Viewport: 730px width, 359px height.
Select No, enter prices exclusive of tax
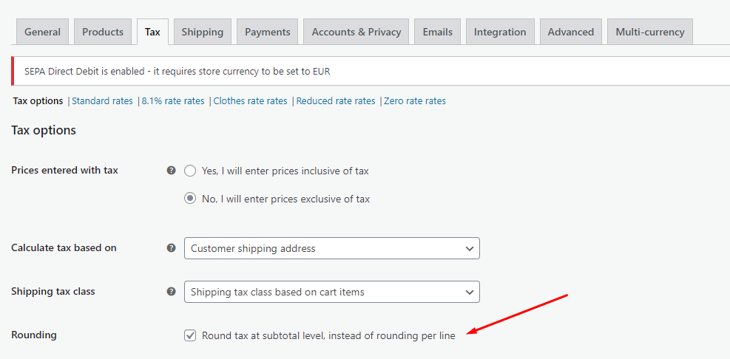[x=190, y=199]
